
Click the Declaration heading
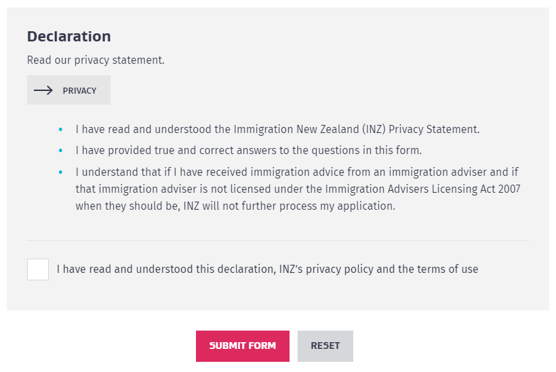(68, 37)
